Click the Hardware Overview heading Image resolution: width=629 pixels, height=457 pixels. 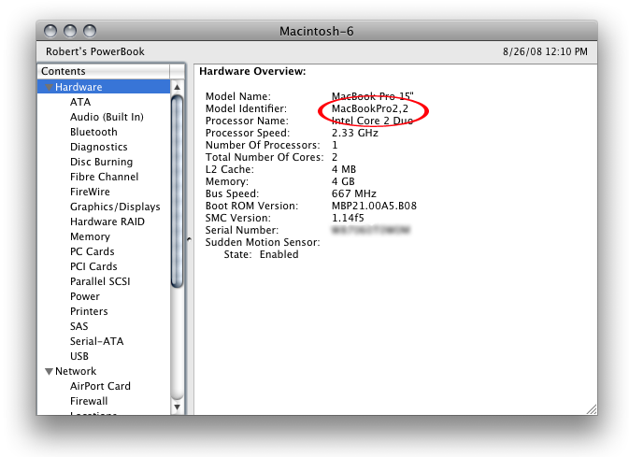pos(252,71)
